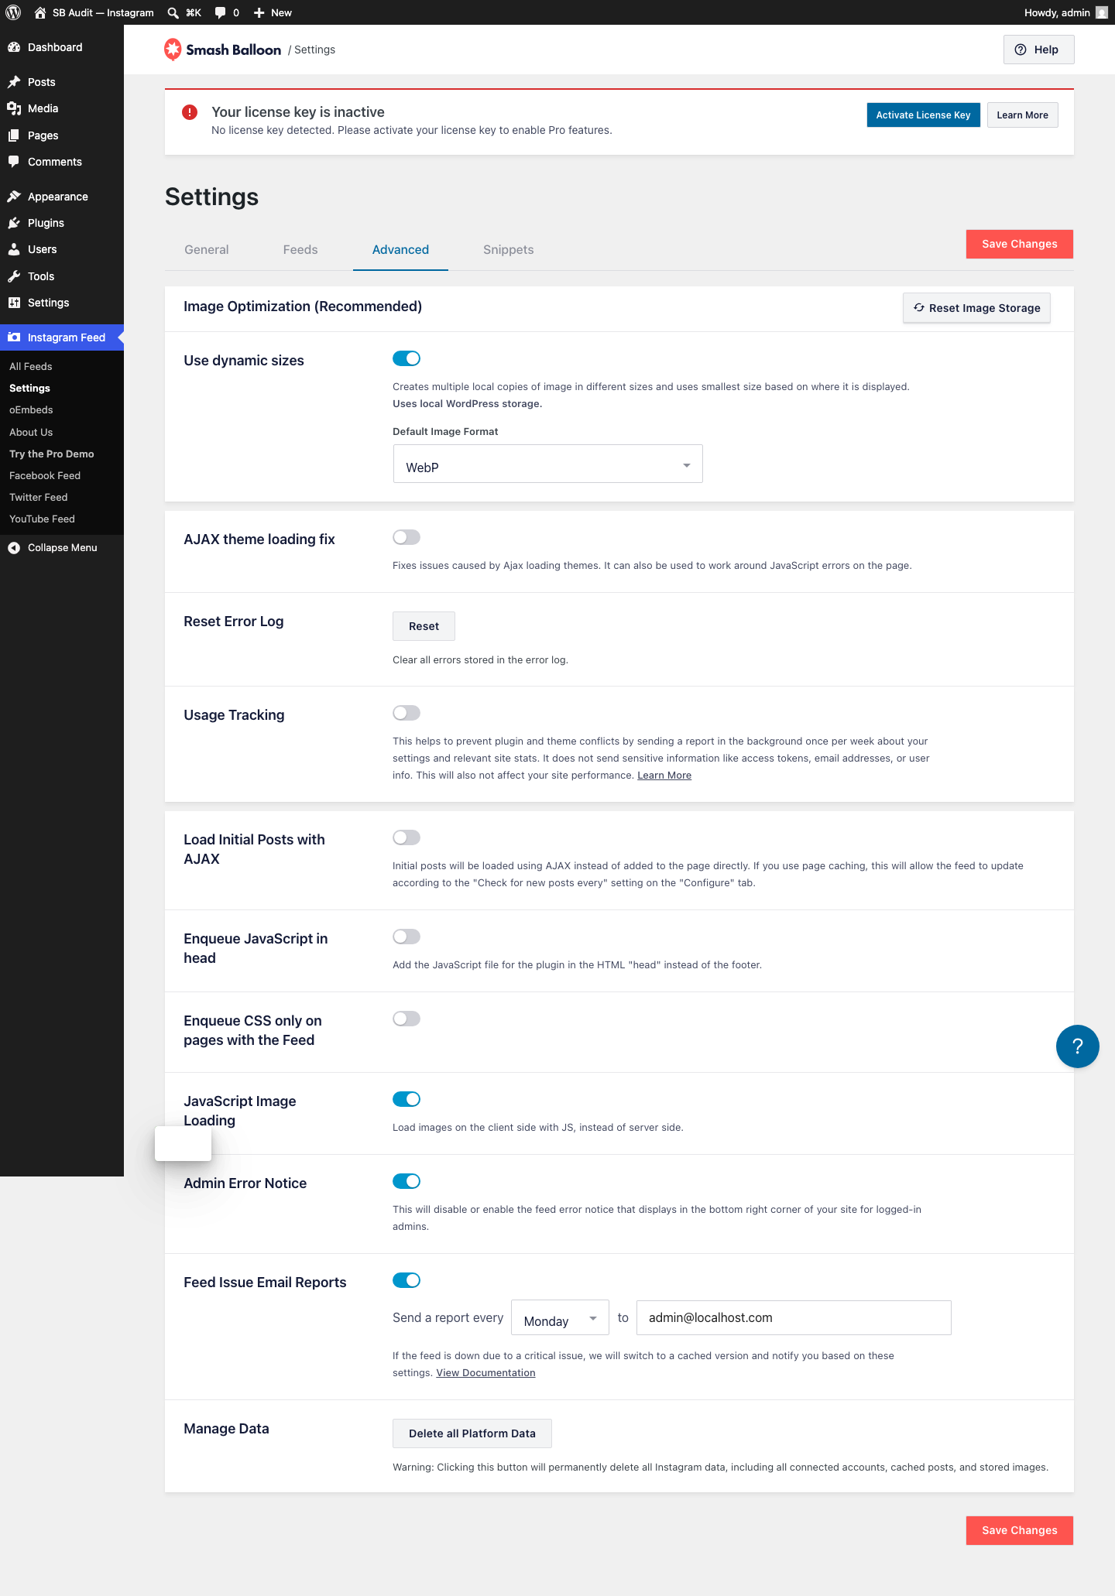
Task: Click the site home icon in admin bar
Action: tap(40, 12)
